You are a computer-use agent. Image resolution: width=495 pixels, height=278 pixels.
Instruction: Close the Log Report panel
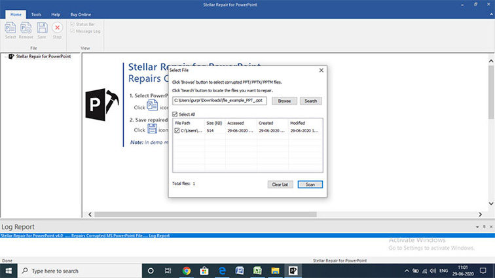tap(491, 226)
